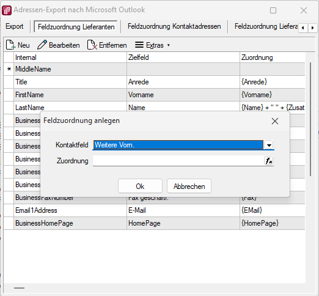This screenshot has height=296, width=319.
Task: Click the {Vorname} Zuordnung cell
Action: tap(273, 95)
